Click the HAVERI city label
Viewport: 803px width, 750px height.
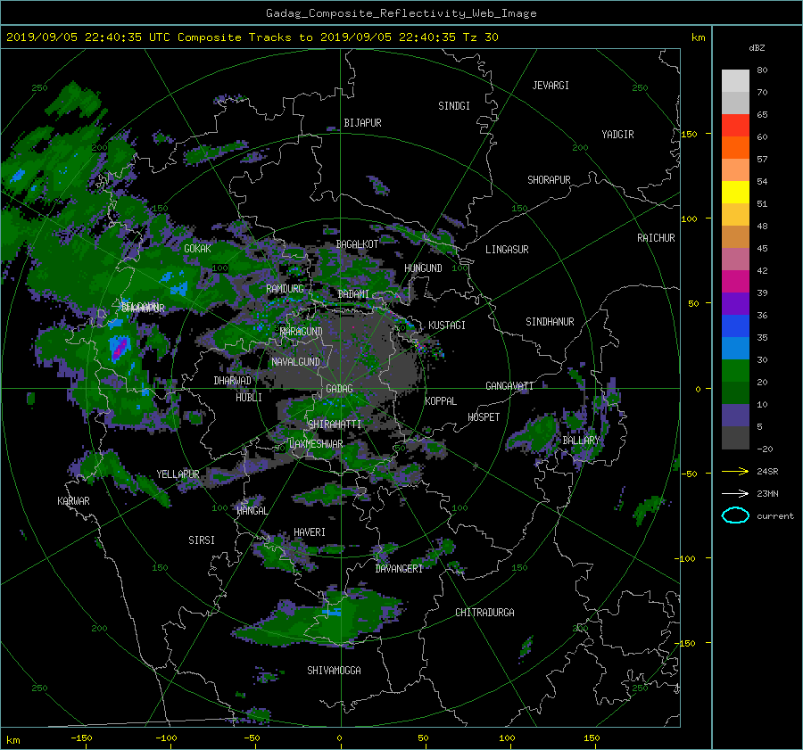310,532
